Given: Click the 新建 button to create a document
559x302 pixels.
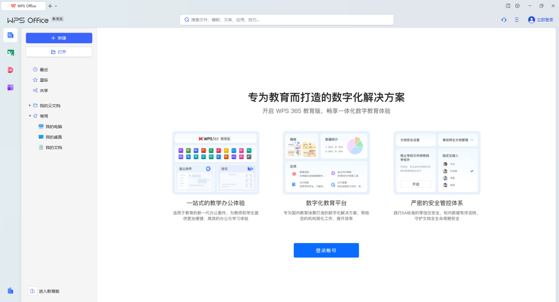Looking at the screenshot, I should click(59, 38).
